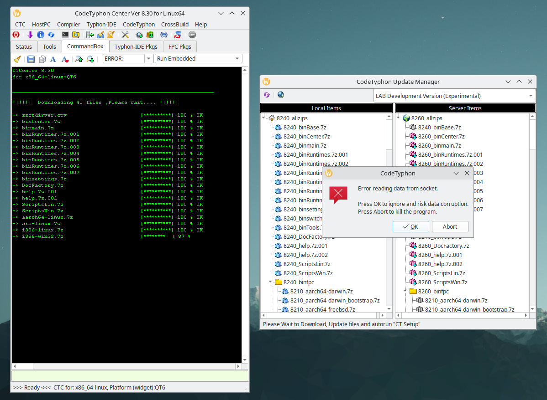
Task: Click the Local Items column header
Action: point(326,108)
